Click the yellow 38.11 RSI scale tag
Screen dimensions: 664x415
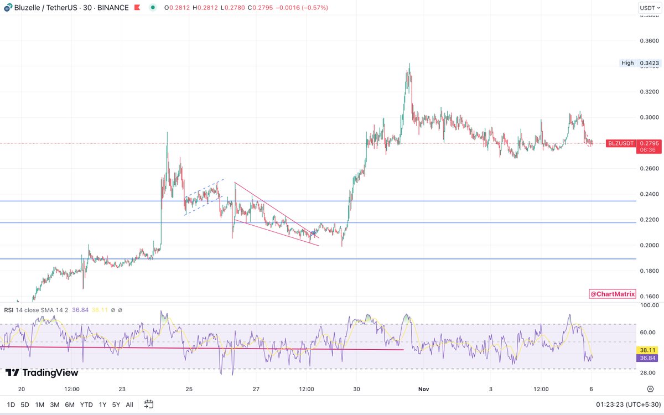[x=647, y=350]
